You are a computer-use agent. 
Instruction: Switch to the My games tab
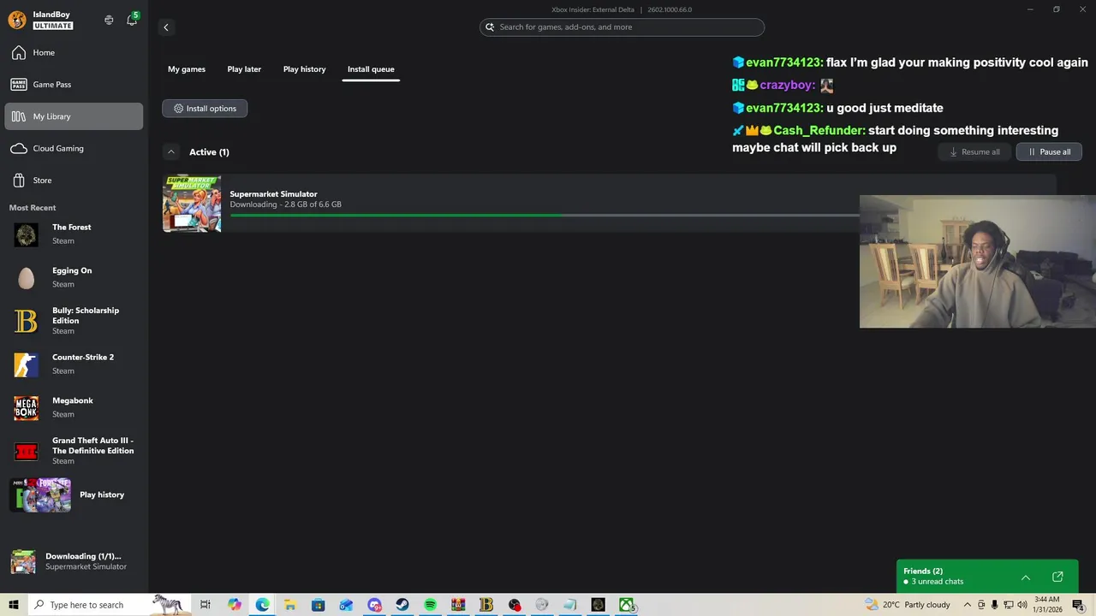(187, 69)
